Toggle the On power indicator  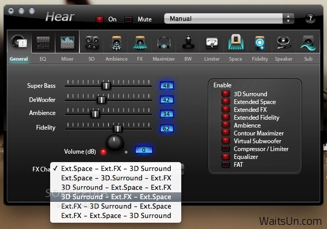click(x=99, y=19)
